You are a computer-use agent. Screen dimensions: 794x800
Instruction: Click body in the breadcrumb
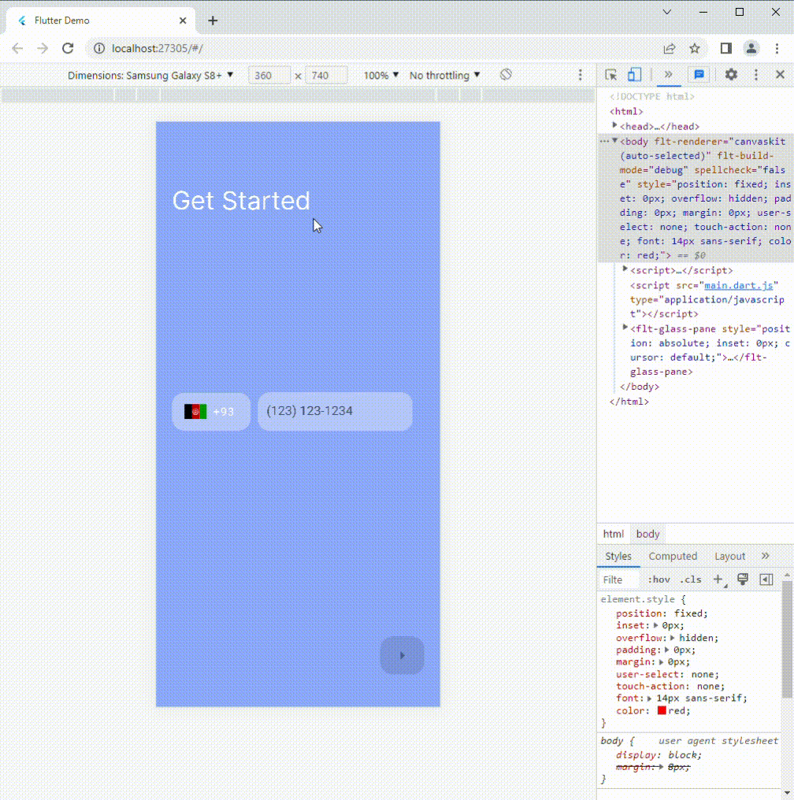[647, 534]
